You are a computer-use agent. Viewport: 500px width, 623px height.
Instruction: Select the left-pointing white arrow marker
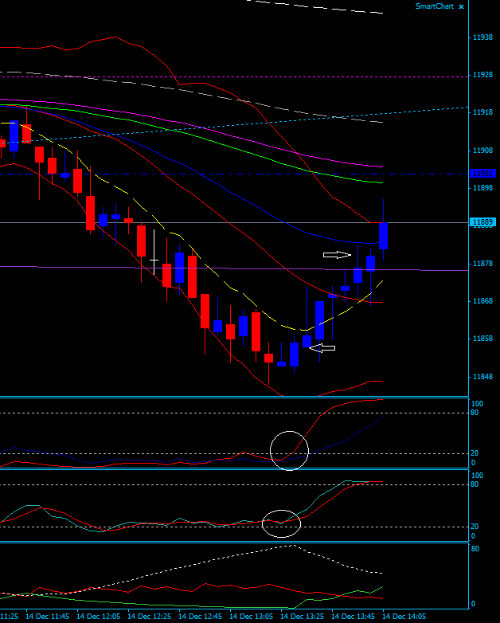tap(322, 347)
